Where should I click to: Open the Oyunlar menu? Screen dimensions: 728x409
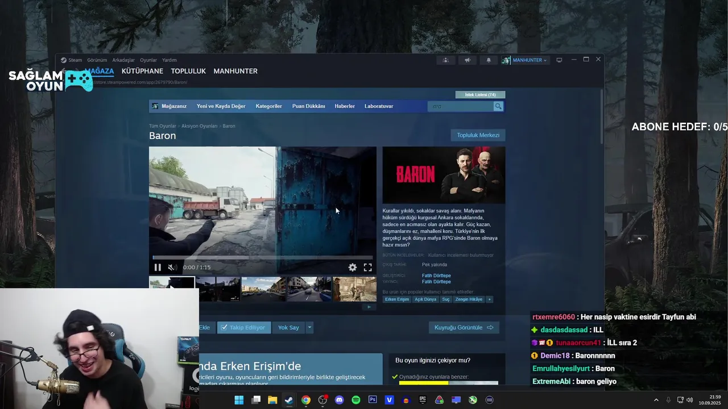148,60
